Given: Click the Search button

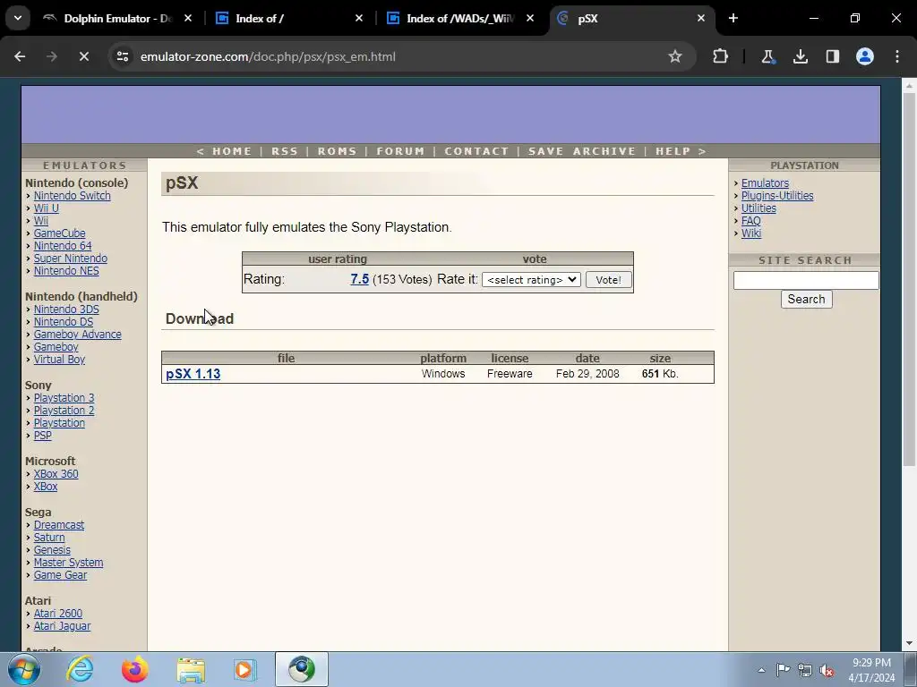Looking at the screenshot, I should [x=807, y=299].
